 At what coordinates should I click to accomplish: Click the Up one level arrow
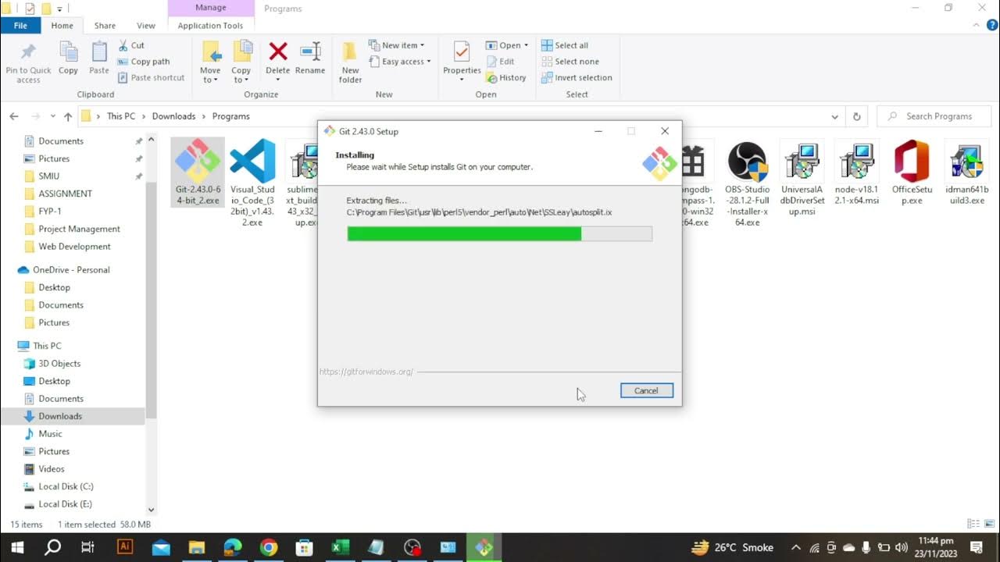[x=68, y=116]
